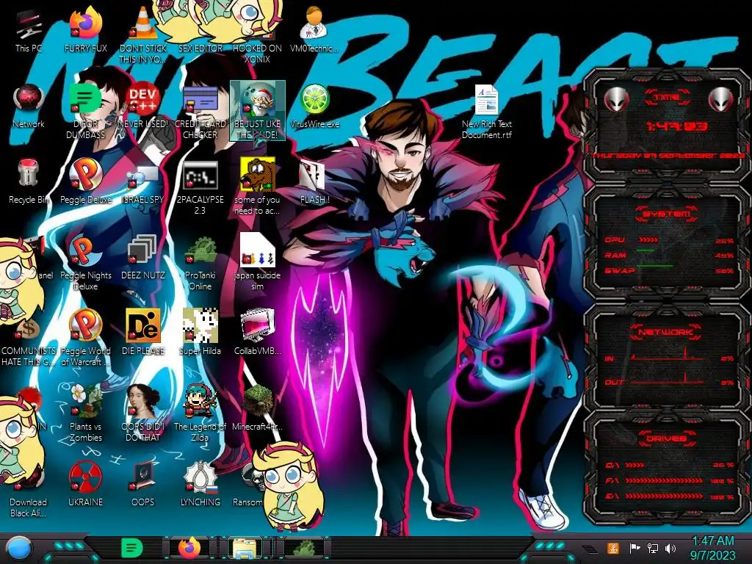Launch ProTanki Online from desktop

(200, 263)
